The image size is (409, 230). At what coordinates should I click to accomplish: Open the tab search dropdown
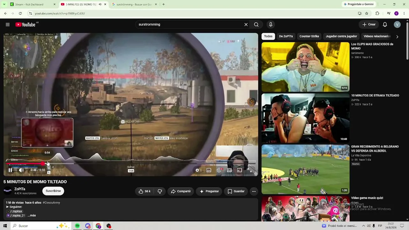(x=4, y=4)
